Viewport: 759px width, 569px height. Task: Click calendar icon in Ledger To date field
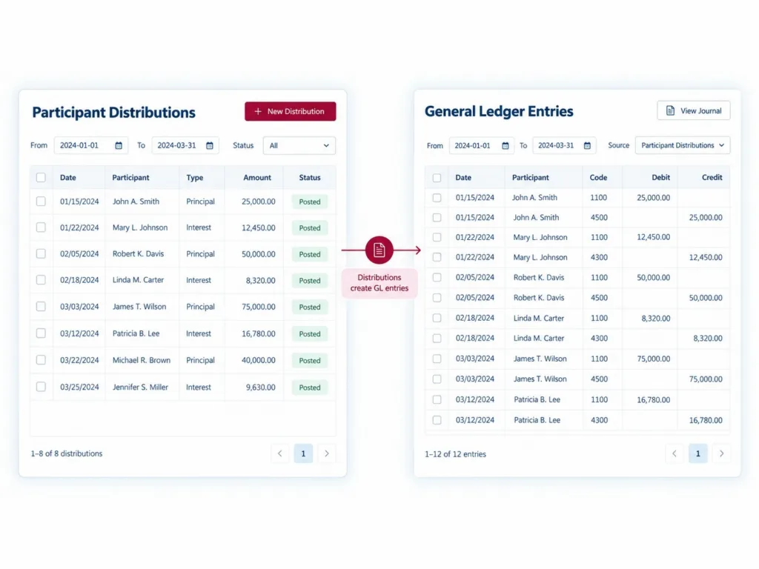pyautogui.click(x=587, y=146)
